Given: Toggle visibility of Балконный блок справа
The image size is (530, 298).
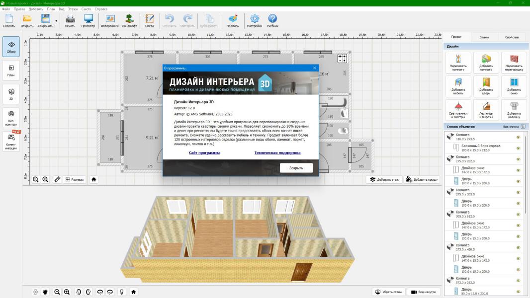Looking at the screenshot, I should point(518,148).
